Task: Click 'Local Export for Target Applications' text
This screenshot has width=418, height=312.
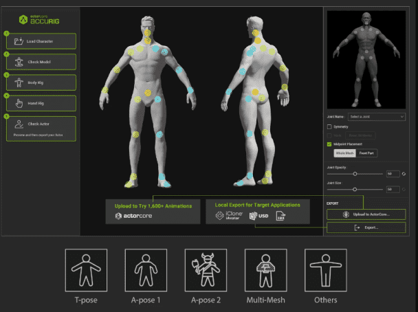Action: [258, 205]
